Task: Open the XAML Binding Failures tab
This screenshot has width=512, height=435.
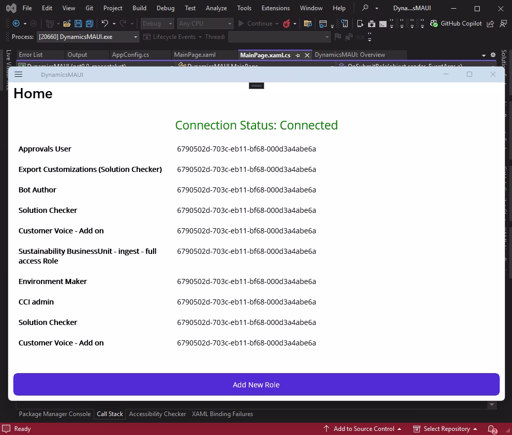Action: point(222,414)
